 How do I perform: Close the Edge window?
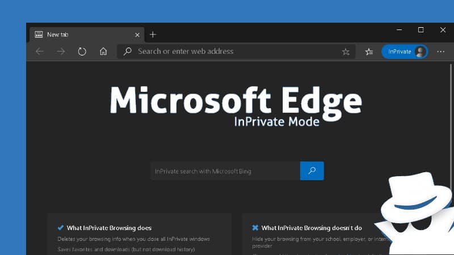[443, 30]
